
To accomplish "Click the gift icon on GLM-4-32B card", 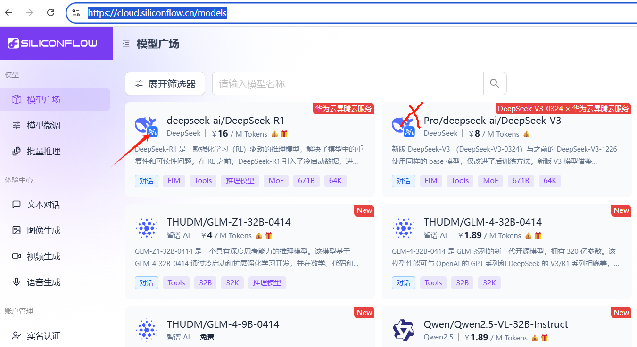I will click(x=538, y=235).
